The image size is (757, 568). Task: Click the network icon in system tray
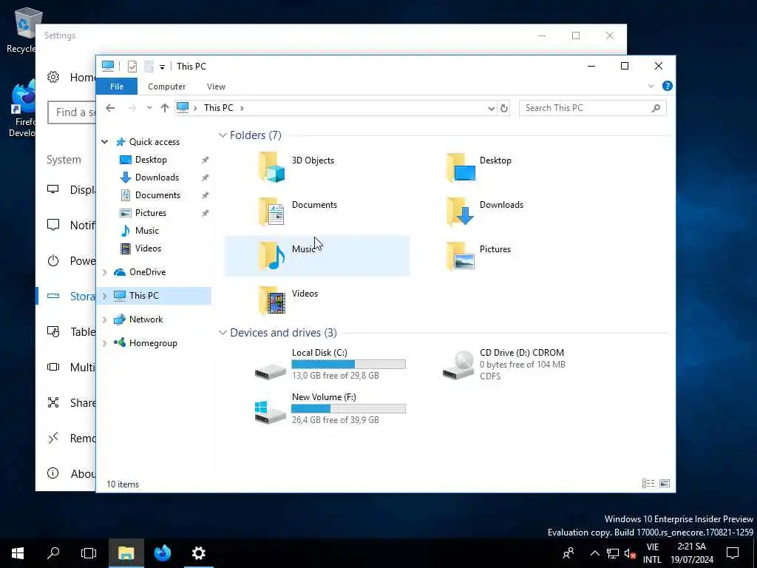613,553
